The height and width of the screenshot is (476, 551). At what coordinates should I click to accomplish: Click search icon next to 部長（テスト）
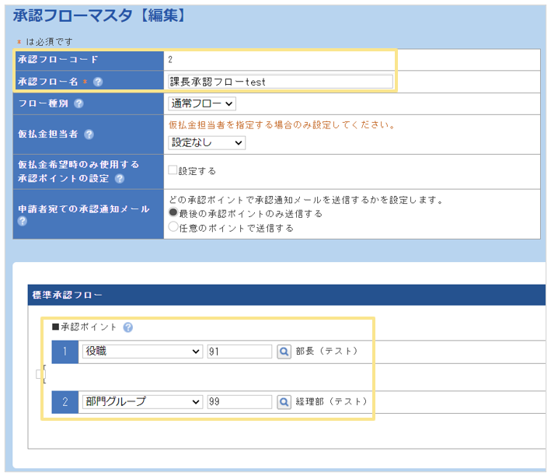click(x=284, y=352)
